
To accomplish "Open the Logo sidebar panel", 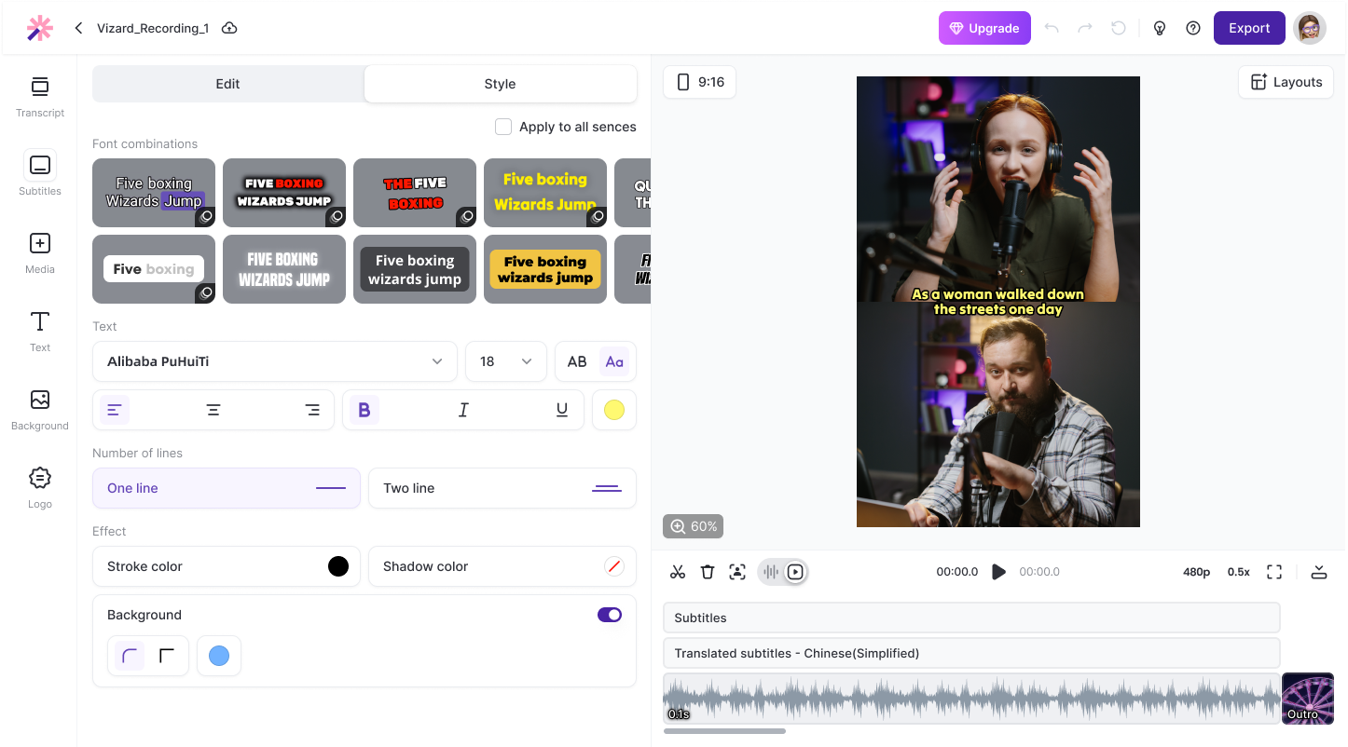I will [x=40, y=488].
